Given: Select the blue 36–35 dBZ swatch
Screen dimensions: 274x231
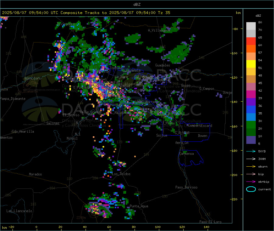Looking at the screenshot, I should (251, 110).
